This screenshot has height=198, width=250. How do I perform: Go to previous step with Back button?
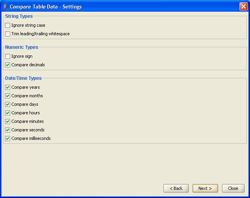[176, 188]
